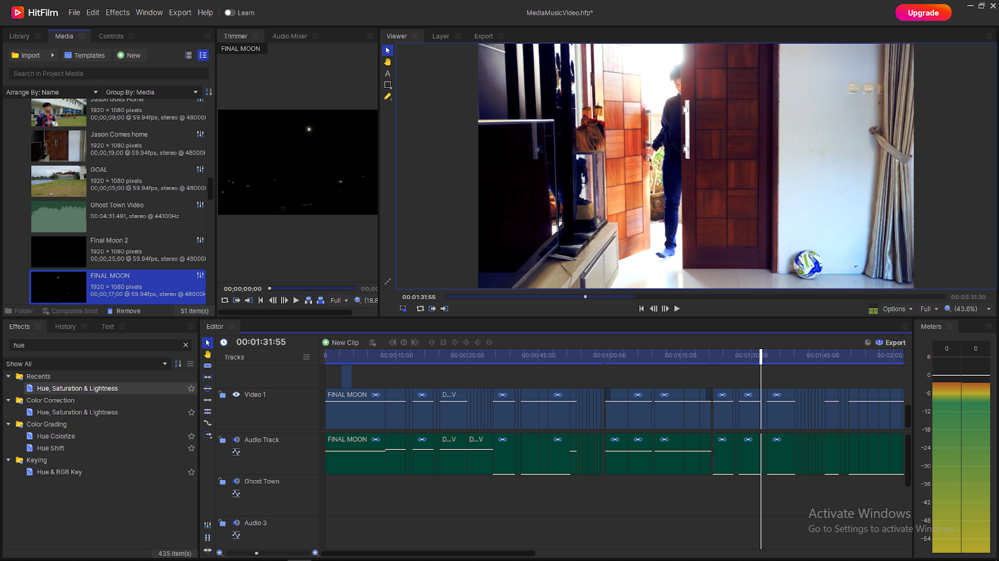Image resolution: width=999 pixels, height=561 pixels.
Task: Favorite the Hue Colorize effect
Action: 192,436
